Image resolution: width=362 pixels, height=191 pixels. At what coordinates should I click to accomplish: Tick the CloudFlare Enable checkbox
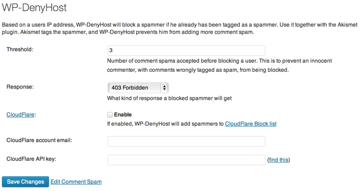[110, 115]
